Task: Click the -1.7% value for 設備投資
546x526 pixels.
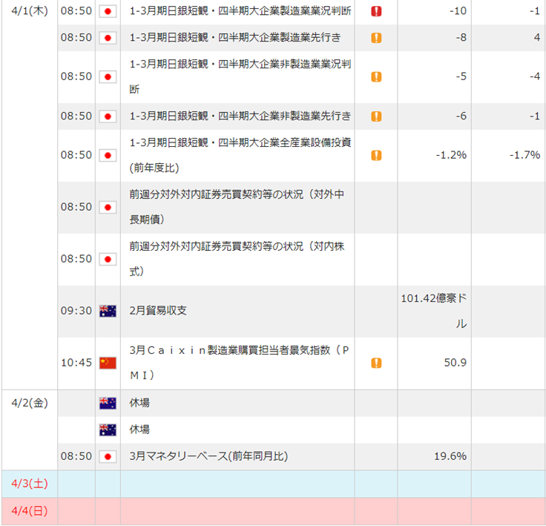Action: [x=524, y=155]
